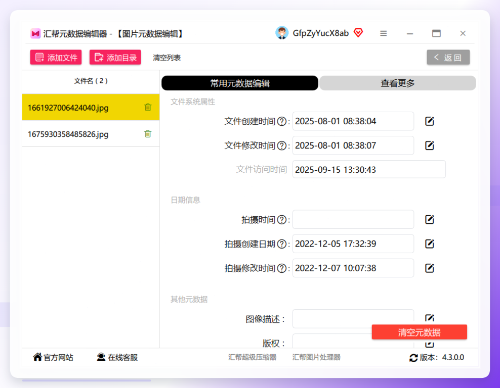Delete 1675930358485826.jpg with trash icon
Viewport: 500px width, 388px height.
pyautogui.click(x=148, y=134)
